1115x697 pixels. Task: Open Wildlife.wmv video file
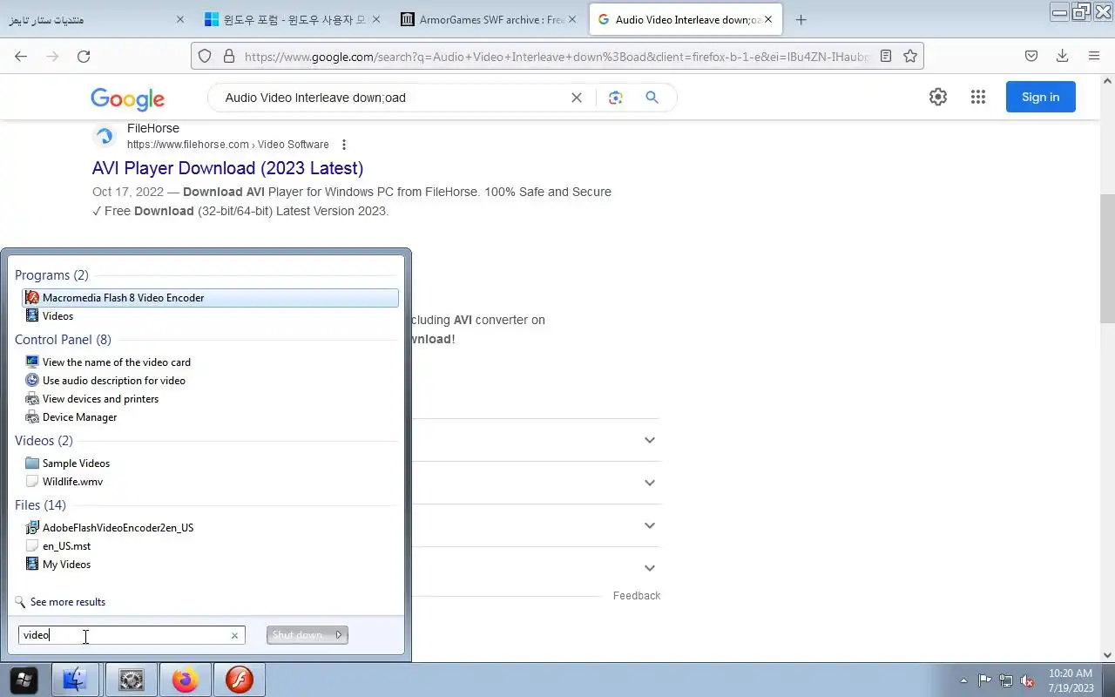click(72, 482)
